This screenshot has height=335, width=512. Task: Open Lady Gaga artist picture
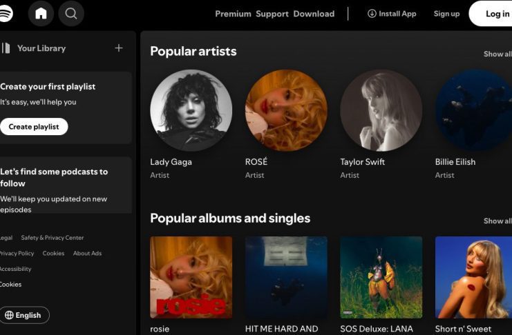tap(191, 110)
